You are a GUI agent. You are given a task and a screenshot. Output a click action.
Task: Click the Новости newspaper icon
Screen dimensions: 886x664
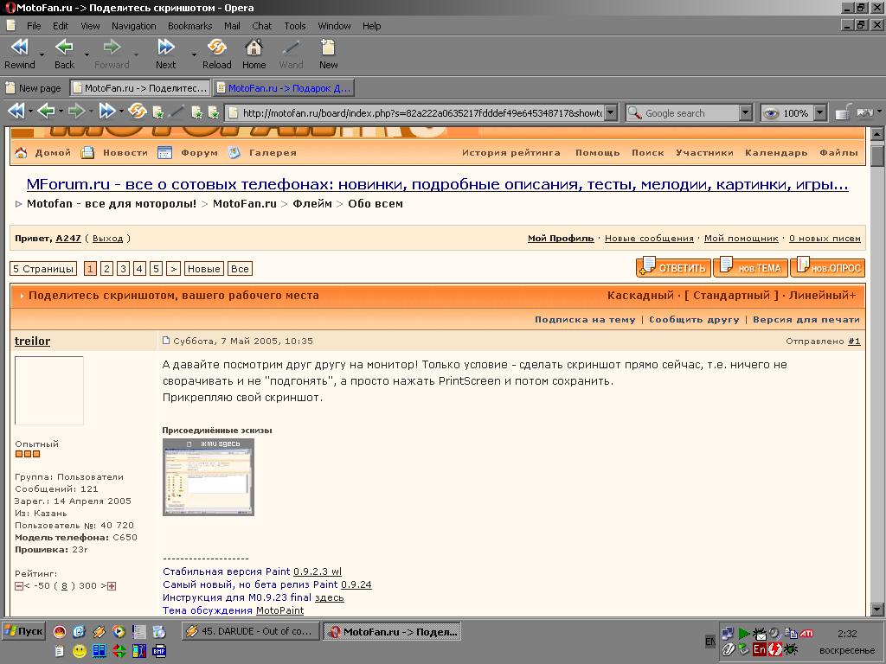coord(87,152)
